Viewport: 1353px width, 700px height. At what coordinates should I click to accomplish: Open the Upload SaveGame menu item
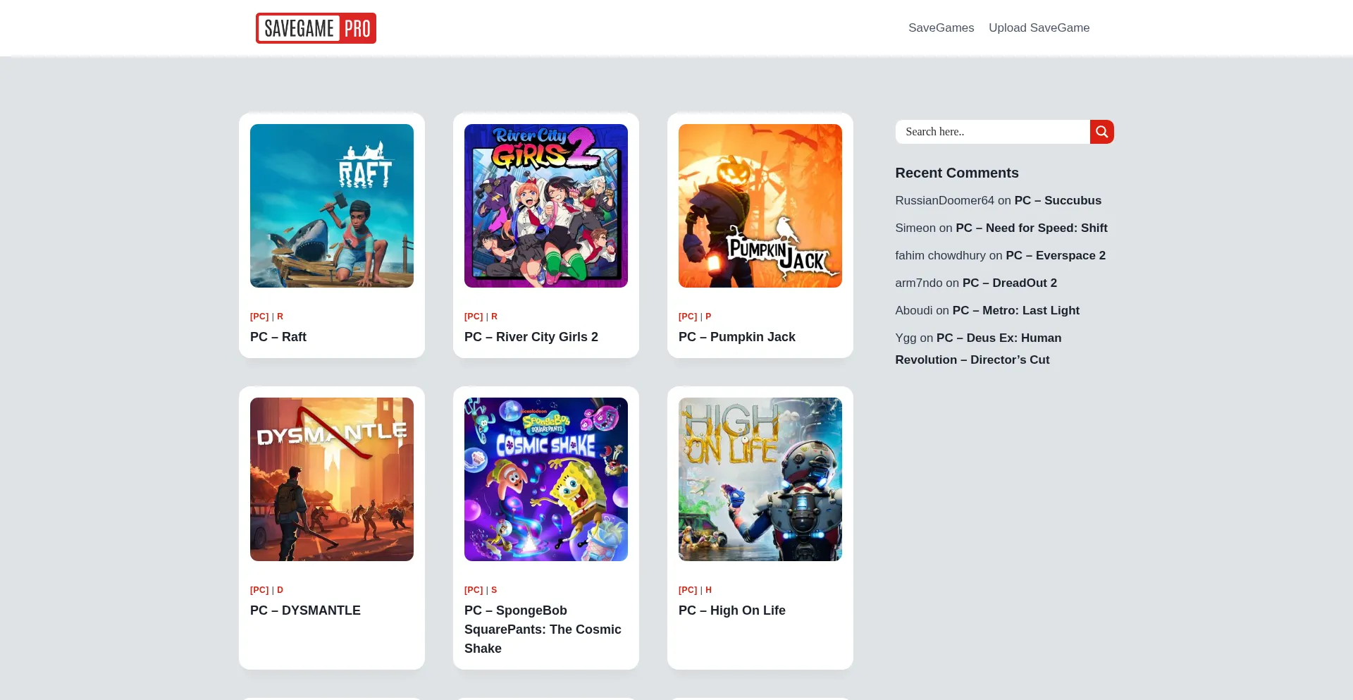tap(1039, 27)
